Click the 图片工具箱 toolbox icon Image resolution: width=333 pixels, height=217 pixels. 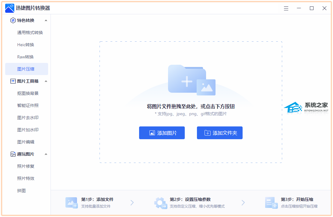pyautogui.click(x=12, y=81)
